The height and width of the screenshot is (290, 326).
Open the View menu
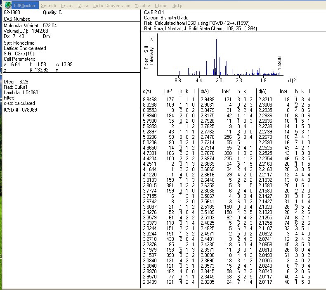[83, 6]
